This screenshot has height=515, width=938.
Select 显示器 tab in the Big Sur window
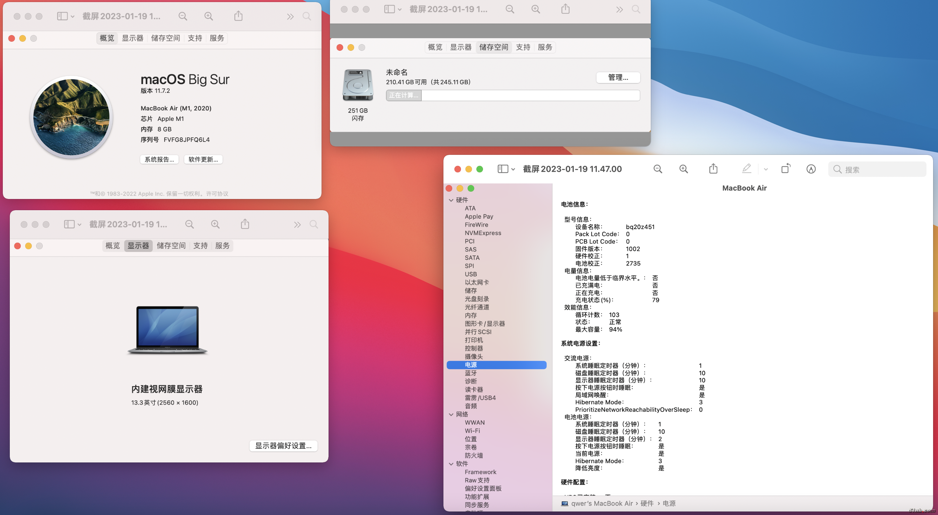pos(132,38)
